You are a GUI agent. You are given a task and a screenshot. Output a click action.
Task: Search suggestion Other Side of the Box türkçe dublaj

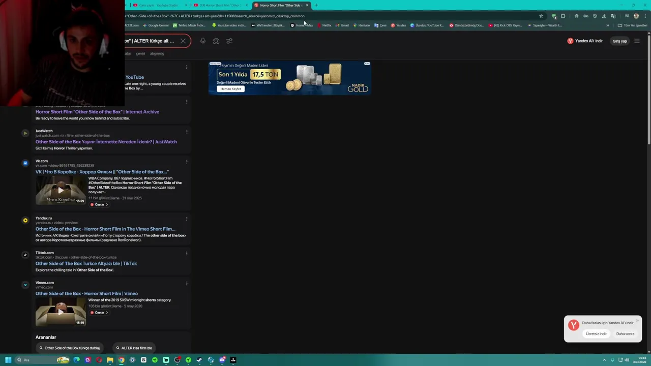70,348
